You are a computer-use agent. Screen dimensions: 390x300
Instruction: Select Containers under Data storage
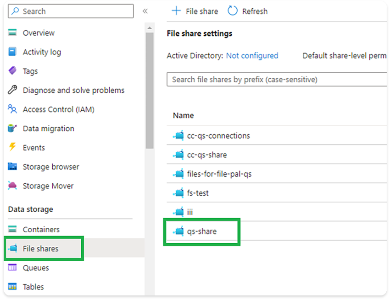41,230
